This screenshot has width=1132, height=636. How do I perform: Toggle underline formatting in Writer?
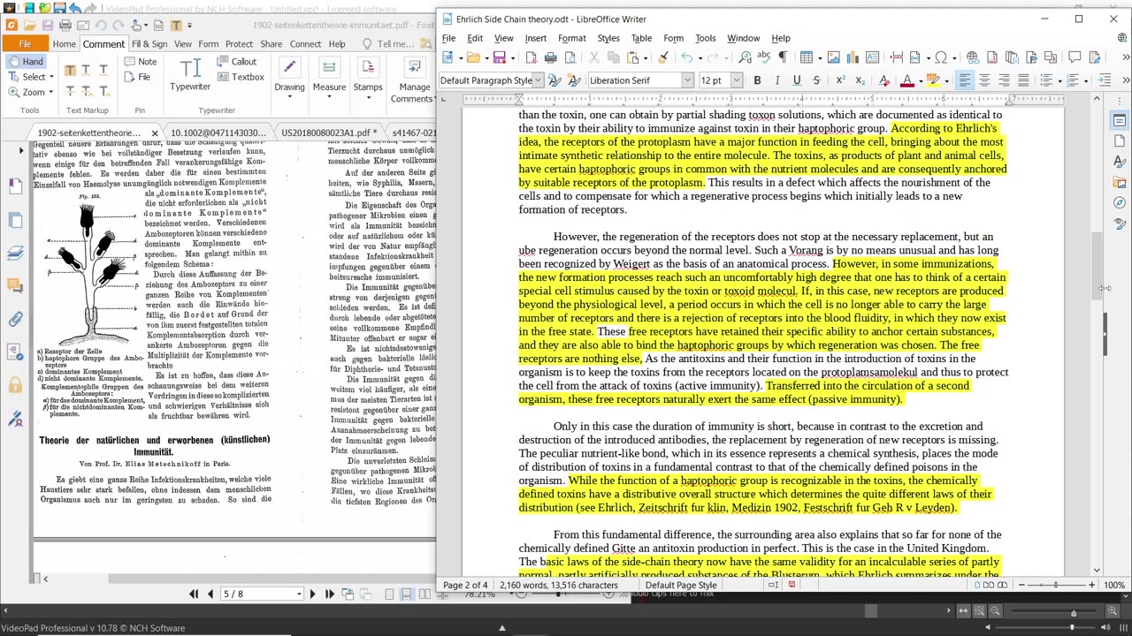[797, 80]
